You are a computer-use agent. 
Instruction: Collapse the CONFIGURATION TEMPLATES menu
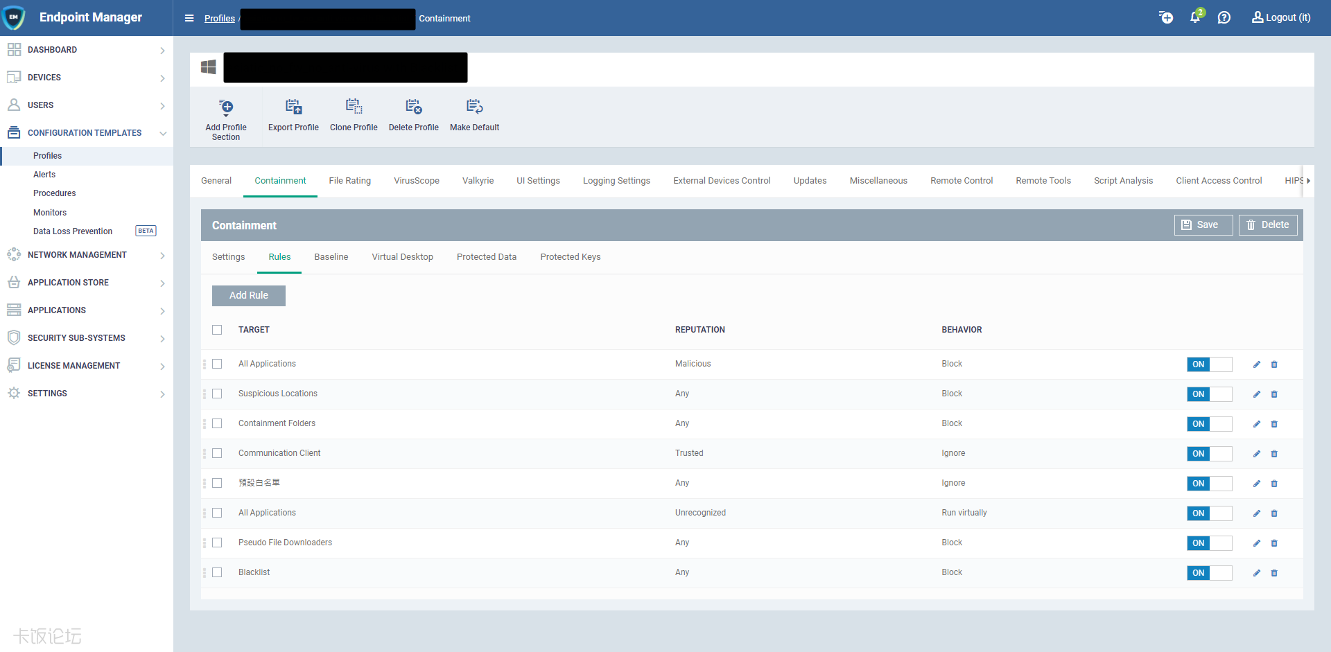click(87, 133)
